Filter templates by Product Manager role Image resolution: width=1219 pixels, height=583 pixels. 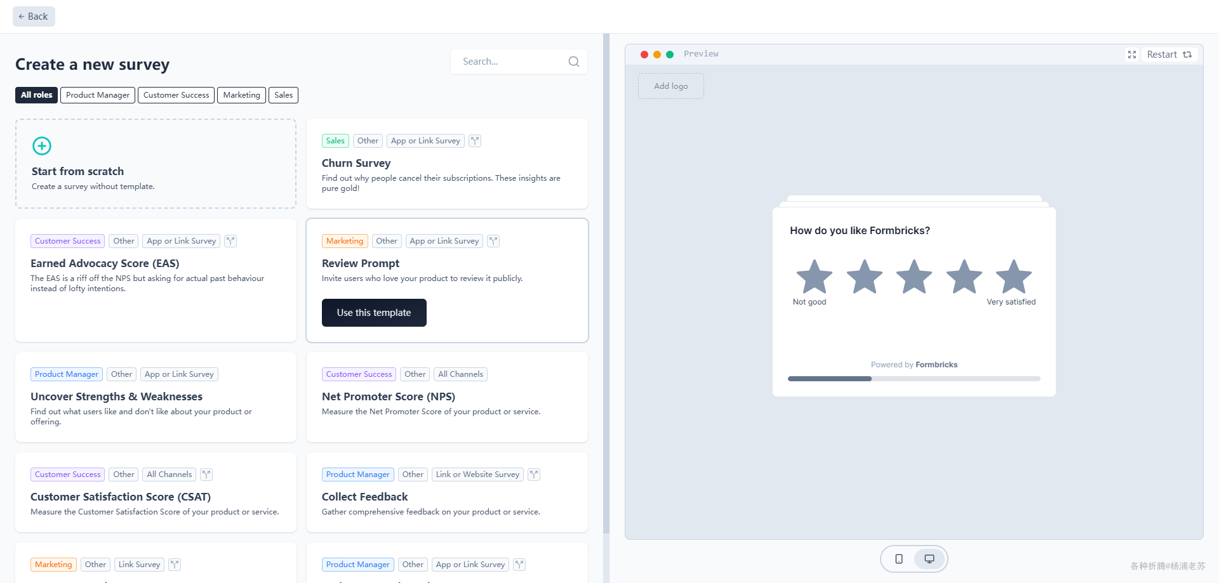pyautogui.click(x=98, y=95)
